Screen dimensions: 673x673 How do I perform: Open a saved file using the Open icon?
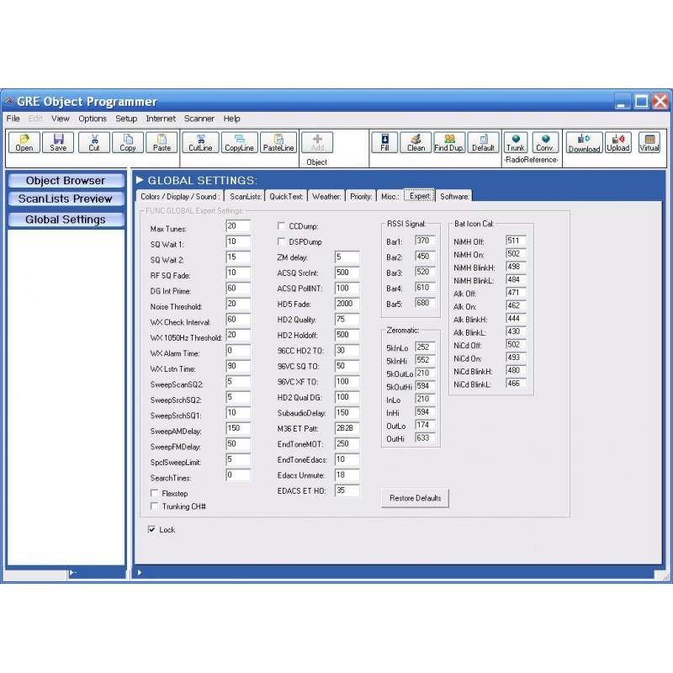24,143
